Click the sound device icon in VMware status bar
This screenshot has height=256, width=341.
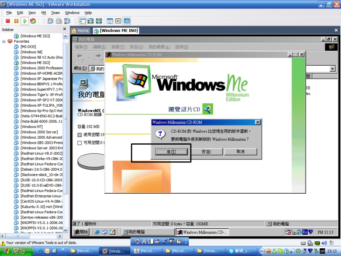pyautogui.click(x=324, y=243)
